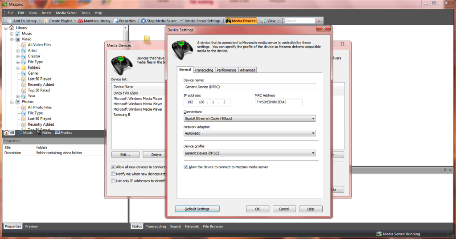Confirm Device Settings with OK
456x239 pixels.
pyautogui.click(x=258, y=209)
